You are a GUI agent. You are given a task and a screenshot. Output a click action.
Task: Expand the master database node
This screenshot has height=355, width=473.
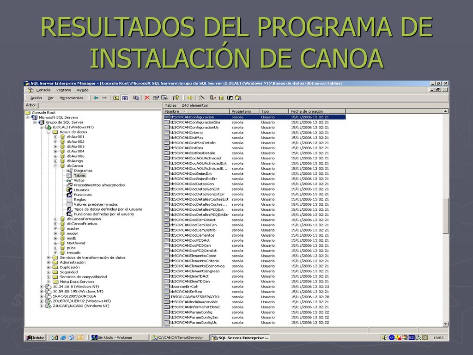click(55, 228)
